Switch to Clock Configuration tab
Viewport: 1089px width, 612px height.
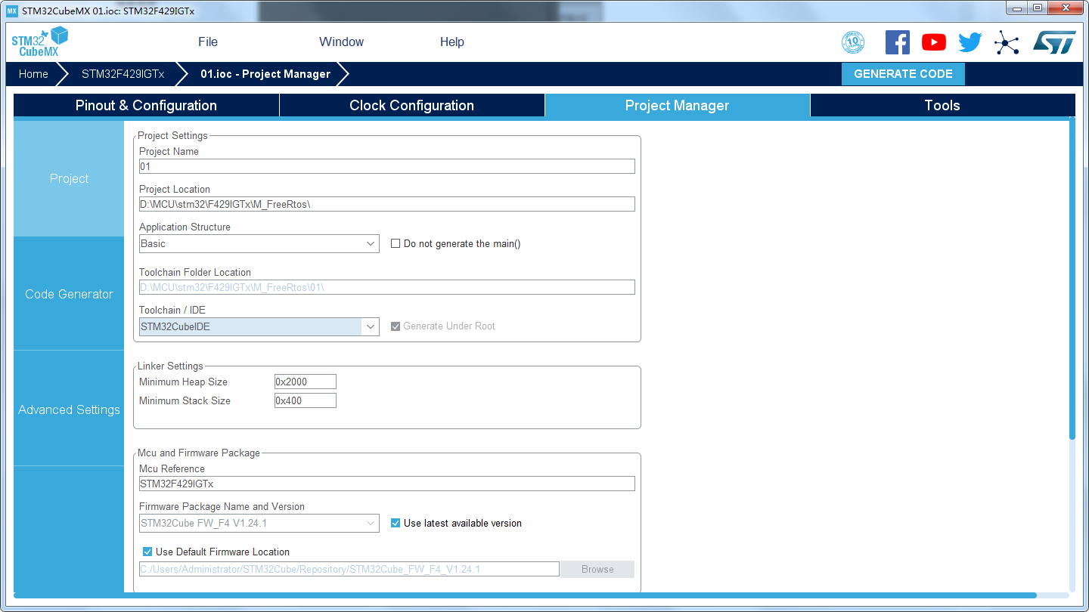[x=412, y=105]
